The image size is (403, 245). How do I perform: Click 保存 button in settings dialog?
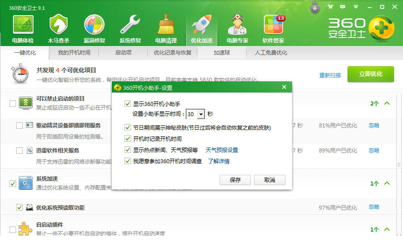235,180
